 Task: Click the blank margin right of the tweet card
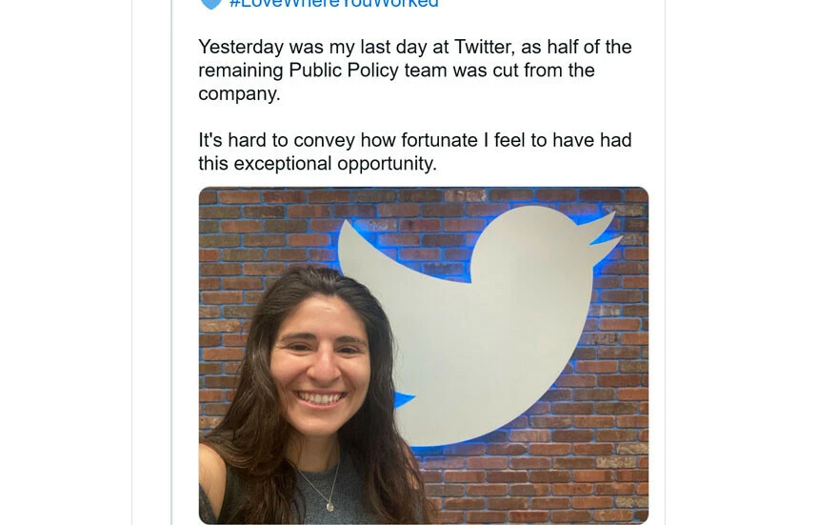tap(752, 286)
